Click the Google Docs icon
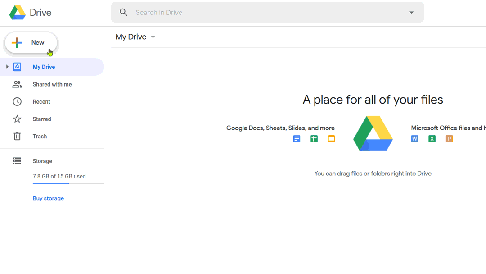The image size is (486, 274). click(297, 139)
